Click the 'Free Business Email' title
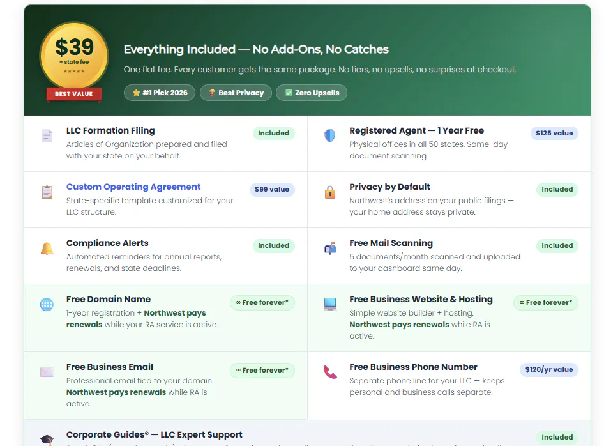The width and height of the screenshot is (604, 446). pyautogui.click(x=109, y=367)
